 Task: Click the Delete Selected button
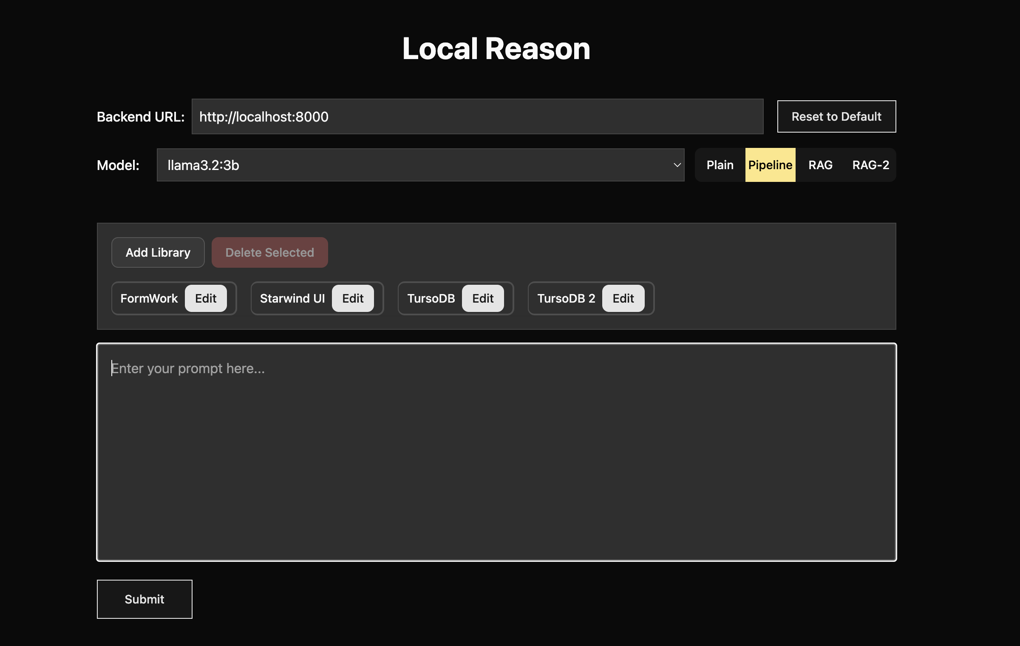269,252
